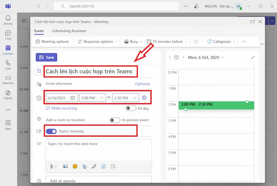The width and height of the screenshot is (277, 186).
Task: Open the Chat sidebar icon
Action: coord(8,35)
